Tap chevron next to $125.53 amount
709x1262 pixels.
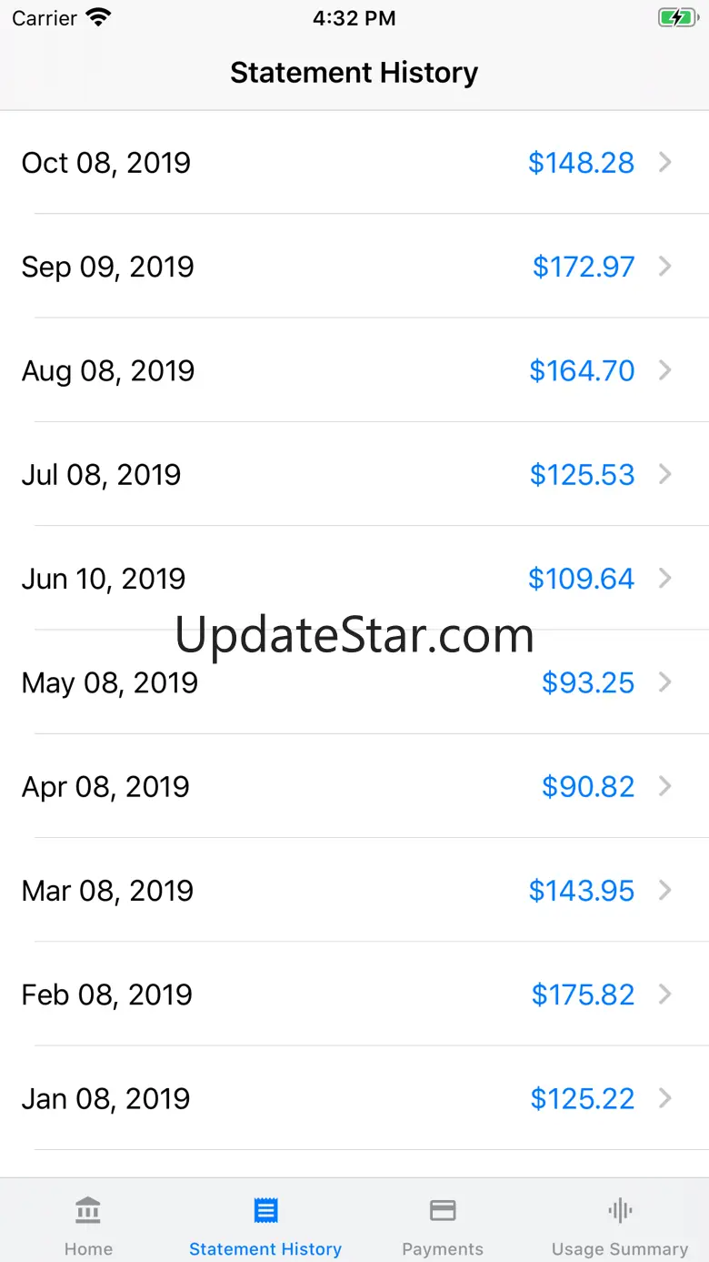pos(665,474)
